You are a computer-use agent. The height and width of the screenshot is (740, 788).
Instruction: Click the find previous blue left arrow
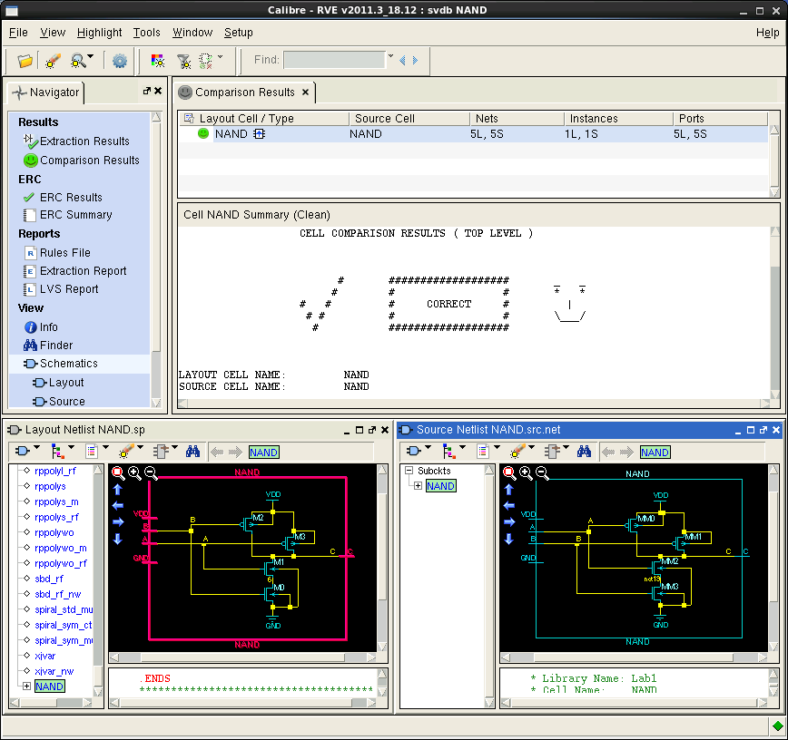coord(402,60)
